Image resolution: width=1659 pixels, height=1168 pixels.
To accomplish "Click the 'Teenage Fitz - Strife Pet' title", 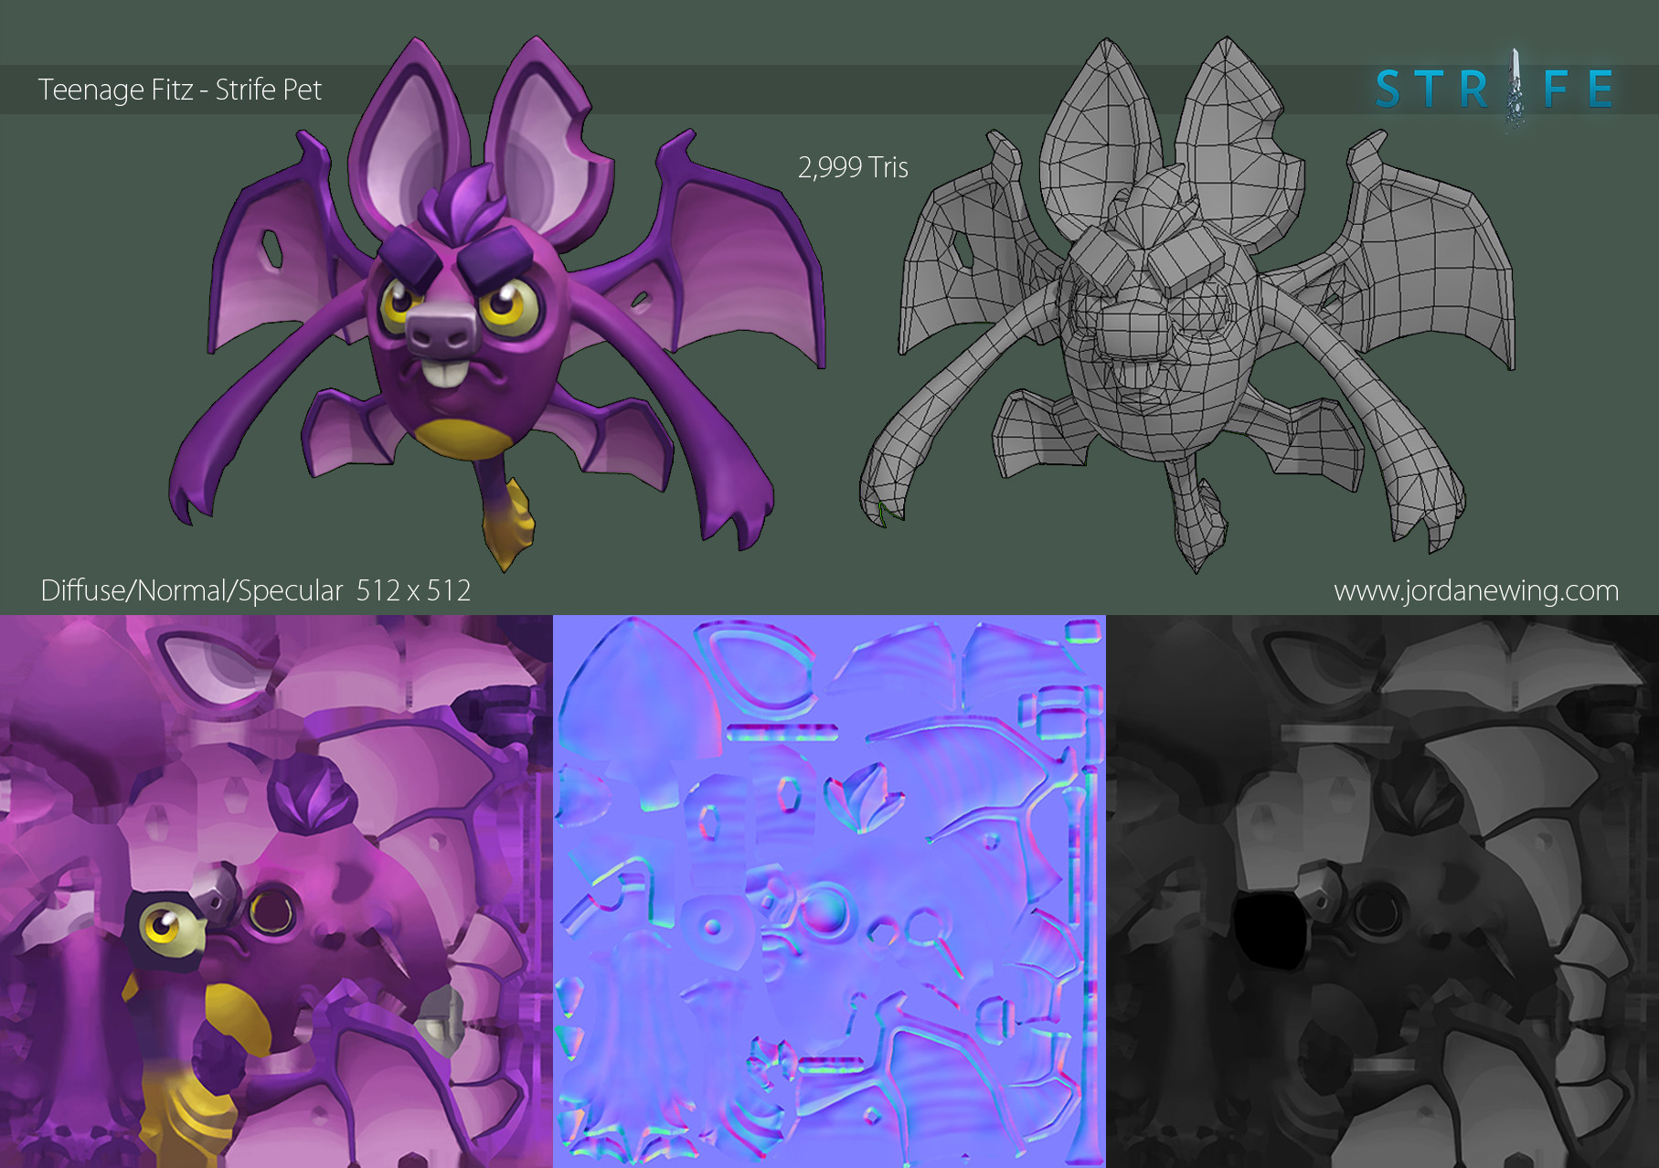I will (x=179, y=90).
